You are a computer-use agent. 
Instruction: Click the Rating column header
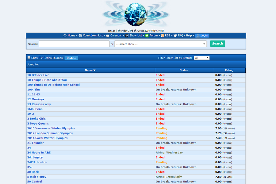coord(229,70)
